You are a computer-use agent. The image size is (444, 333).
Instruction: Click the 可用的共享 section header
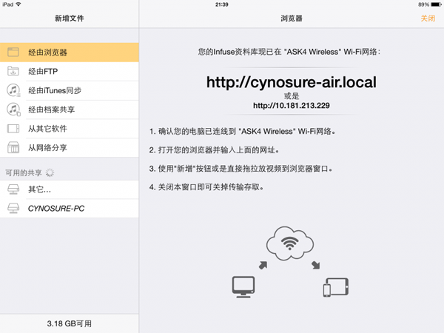[24, 172]
